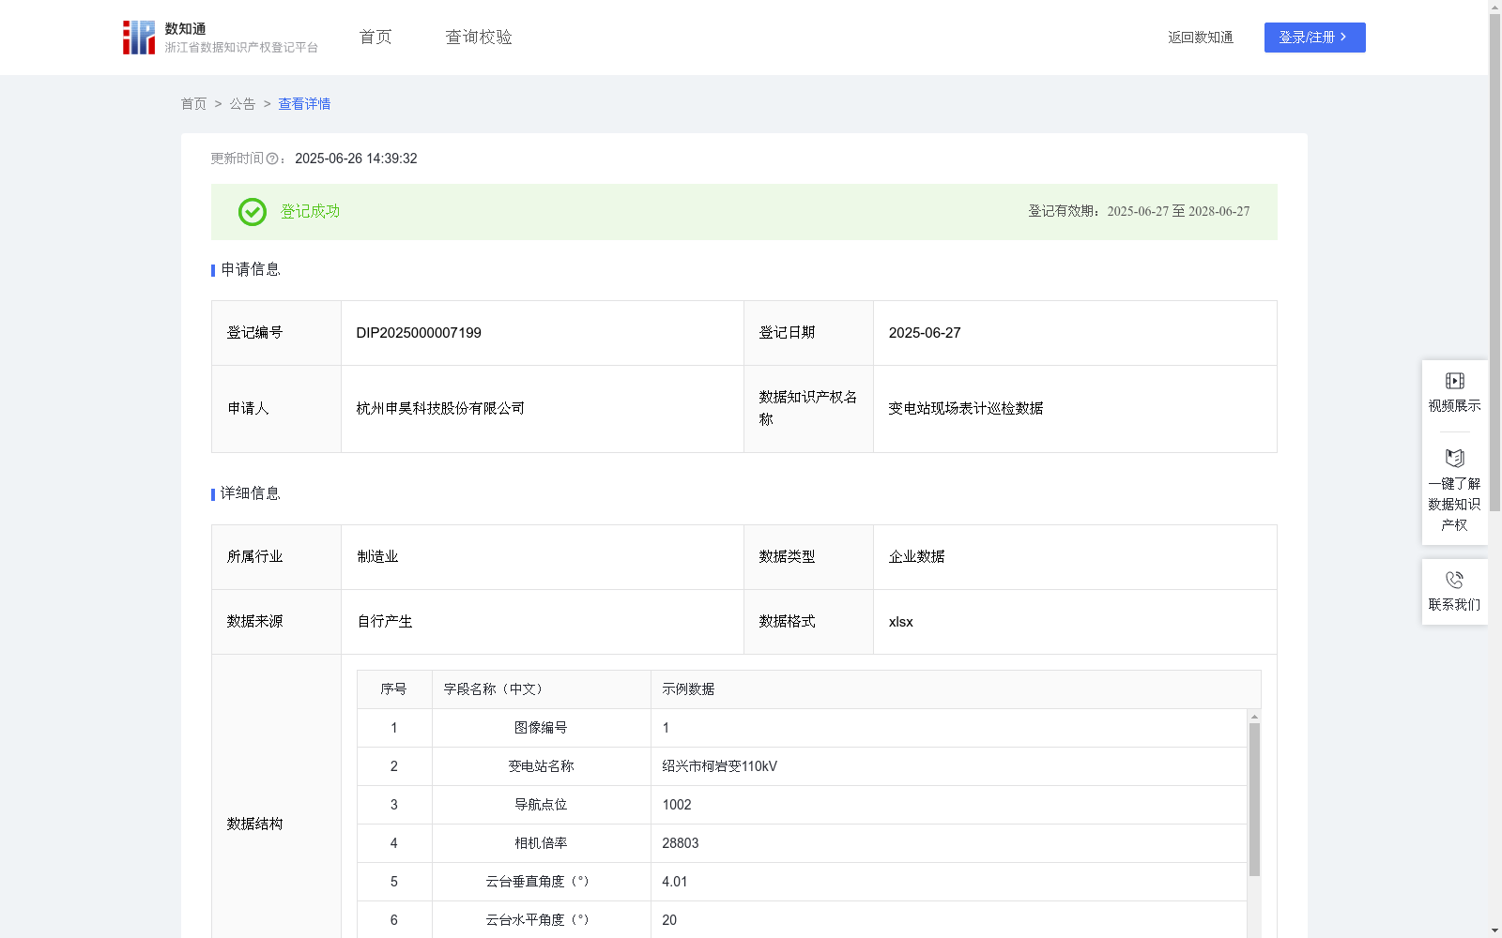Open the 视频展示 video panel icon
This screenshot has width=1502, height=938.
[1454, 380]
